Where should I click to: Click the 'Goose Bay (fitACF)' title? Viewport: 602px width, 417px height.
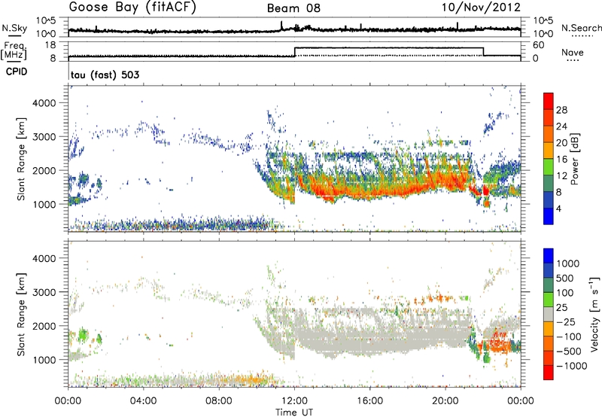coord(132,8)
